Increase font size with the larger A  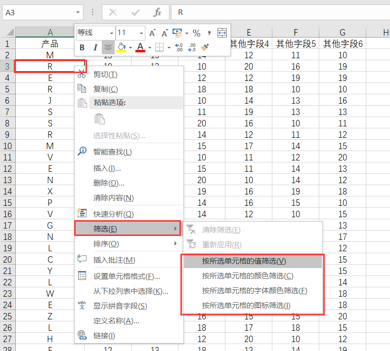click(x=152, y=33)
